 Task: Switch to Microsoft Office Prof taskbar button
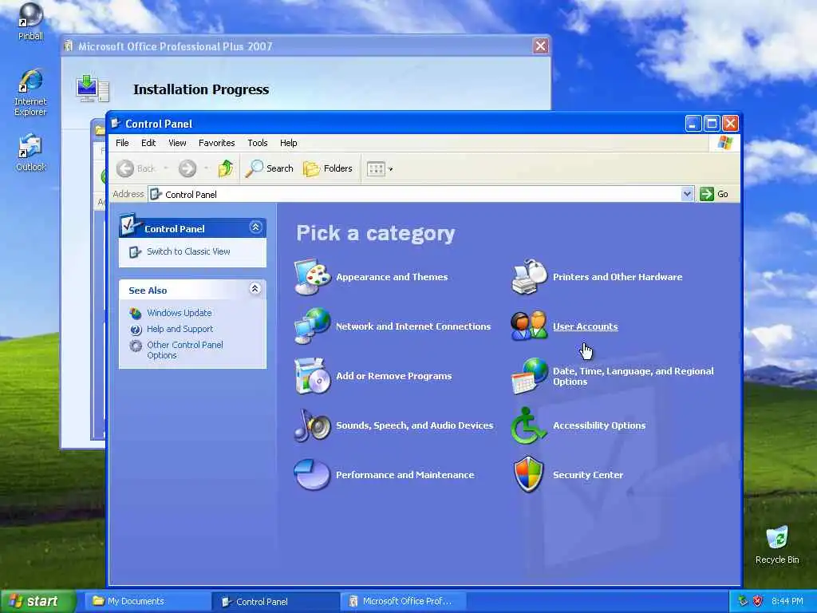(x=403, y=602)
